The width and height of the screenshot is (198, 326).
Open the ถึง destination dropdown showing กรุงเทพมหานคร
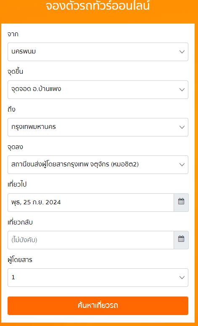click(98, 127)
